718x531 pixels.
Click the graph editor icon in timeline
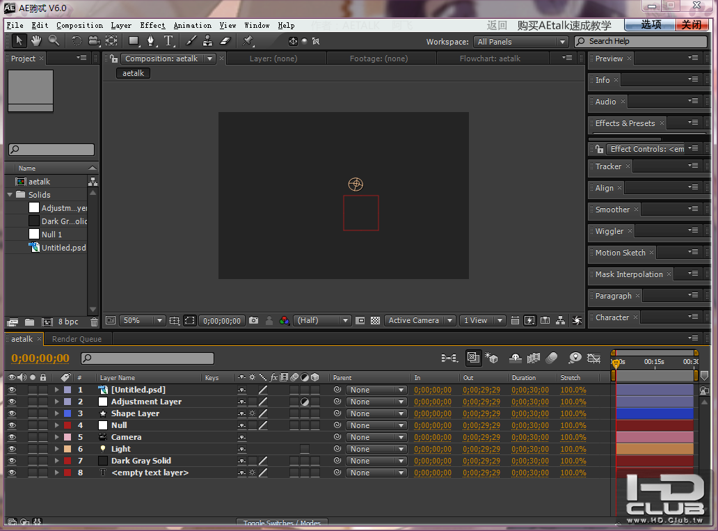pos(594,358)
